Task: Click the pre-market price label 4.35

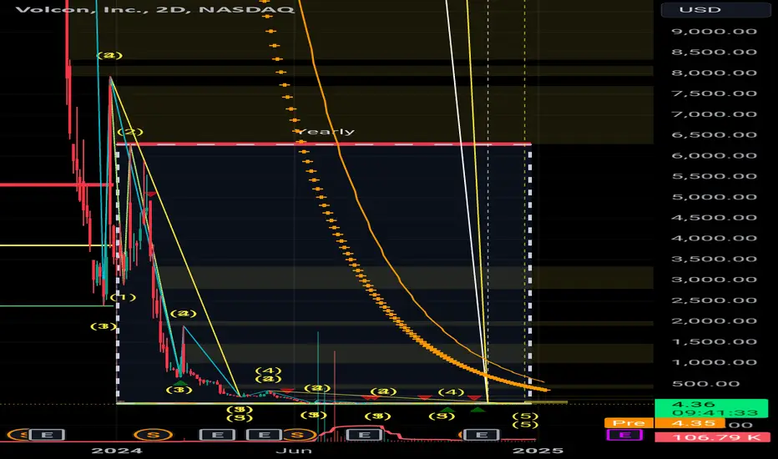Action: pos(690,423)
